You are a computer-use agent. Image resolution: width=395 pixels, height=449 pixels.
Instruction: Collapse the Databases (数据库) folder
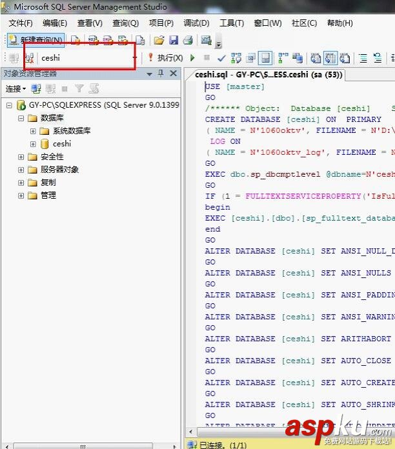tap(21, 118)
